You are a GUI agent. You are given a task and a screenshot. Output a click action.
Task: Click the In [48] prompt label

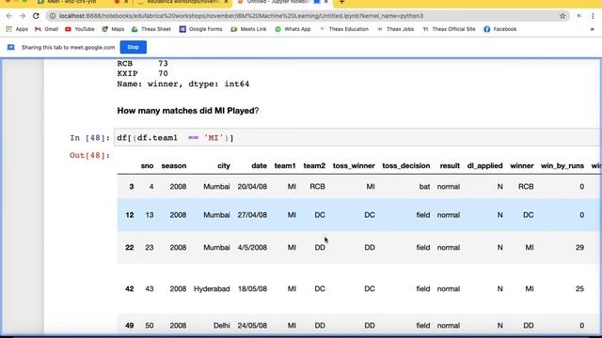(x=90, y=138)
